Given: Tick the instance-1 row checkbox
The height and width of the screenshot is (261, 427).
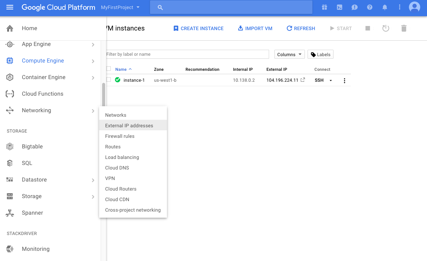Looking at the screenshot, I should [x=109, y=80].
